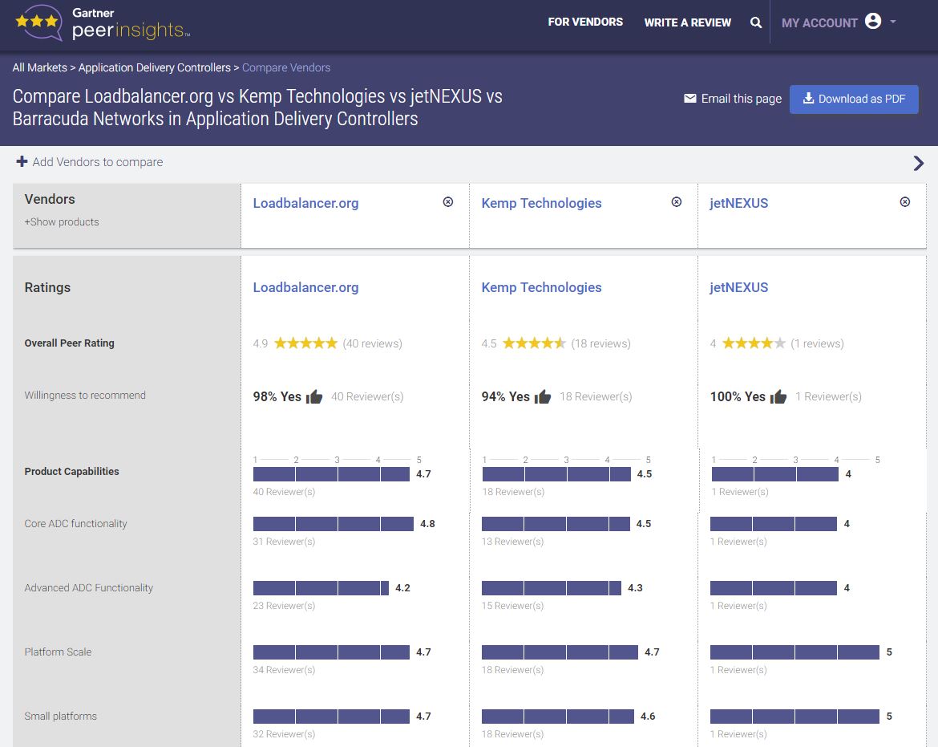This screenshot has height=747, width=938.
Task: Expand Show products under Vendors
Action: [x=62, y=222]
